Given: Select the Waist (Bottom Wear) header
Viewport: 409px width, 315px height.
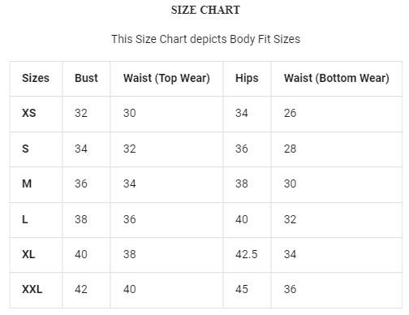Looking at the screenshot, I should (337, 78).
